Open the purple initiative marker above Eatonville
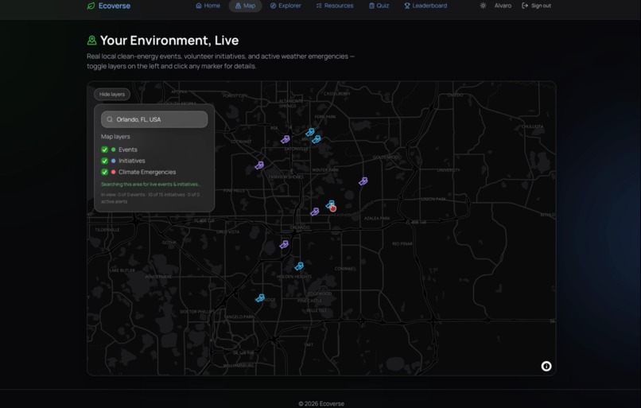641x408 pixels. [x=286, y=139]
